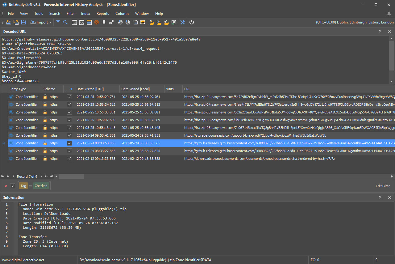Image resolution: width=395 pixels, height=264 pixels.
Task: Click the Decoded URL scrollbar down arrow
Action: (x=392, y=81)
